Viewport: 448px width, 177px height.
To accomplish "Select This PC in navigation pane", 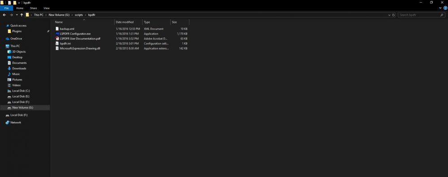I will tap(15, 46).
